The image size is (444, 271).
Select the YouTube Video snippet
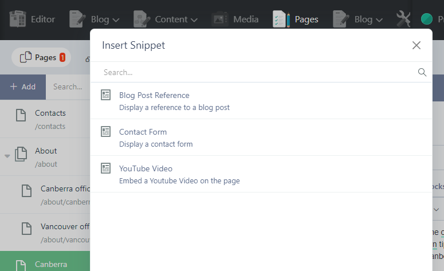pos(261,174)
